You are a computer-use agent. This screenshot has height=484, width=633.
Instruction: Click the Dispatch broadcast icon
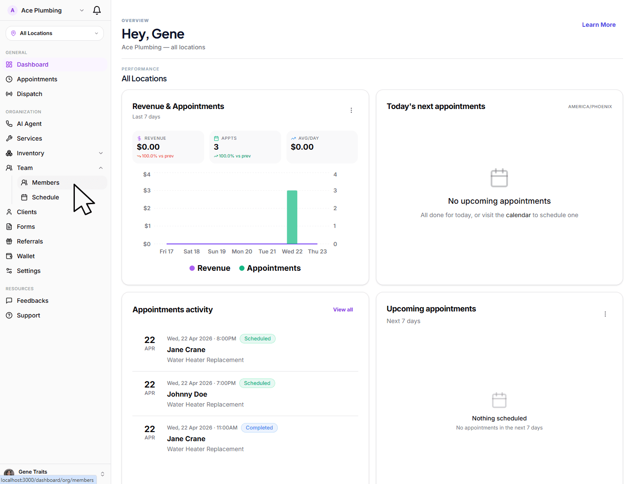9,94
